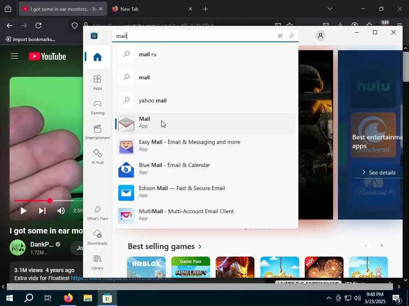This screenshot has height=306, width=409.
Task: Open Library in Store sidebar
Action: pos(97,262)
